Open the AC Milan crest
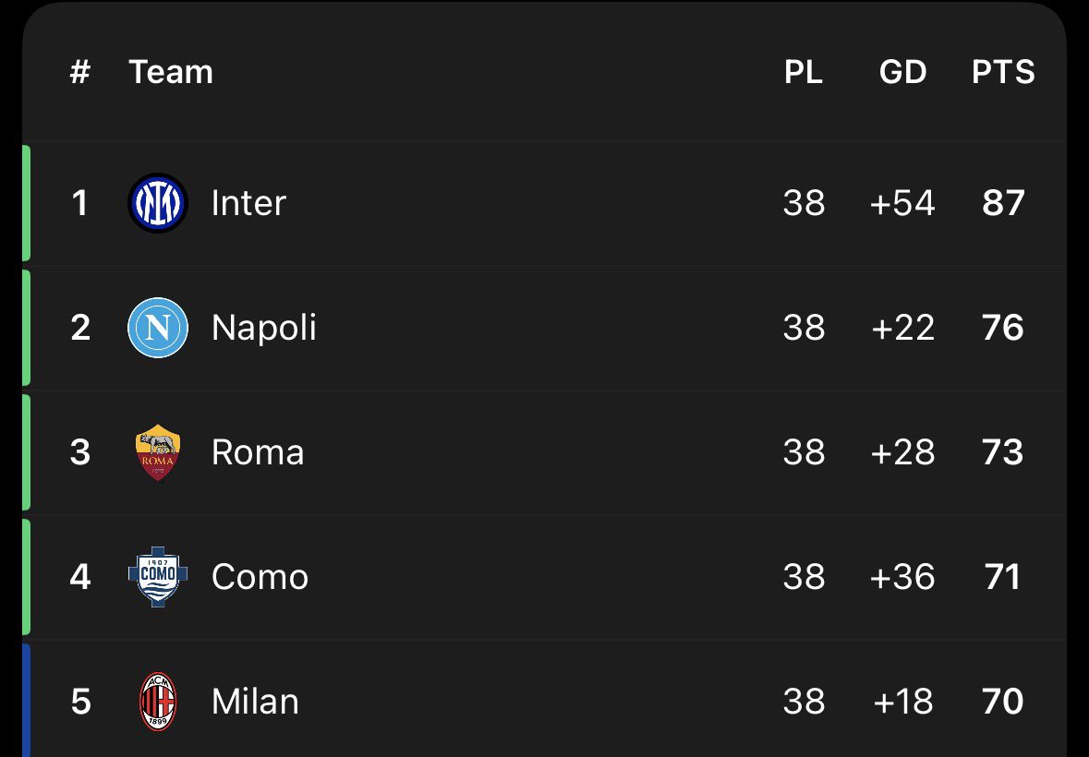Image resolution: width=1089 pixels, height=757 pixels. [158, 702]
